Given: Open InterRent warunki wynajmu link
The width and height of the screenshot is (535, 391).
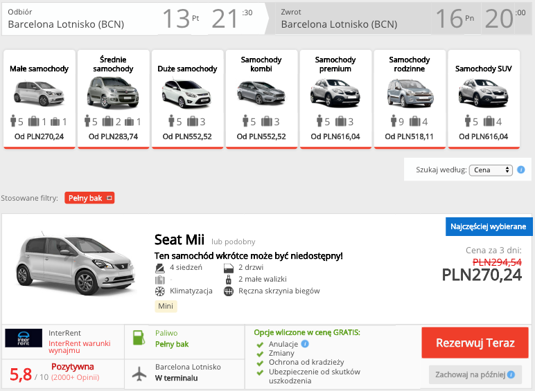Looking at the screenshot, I should coord(80,347).
